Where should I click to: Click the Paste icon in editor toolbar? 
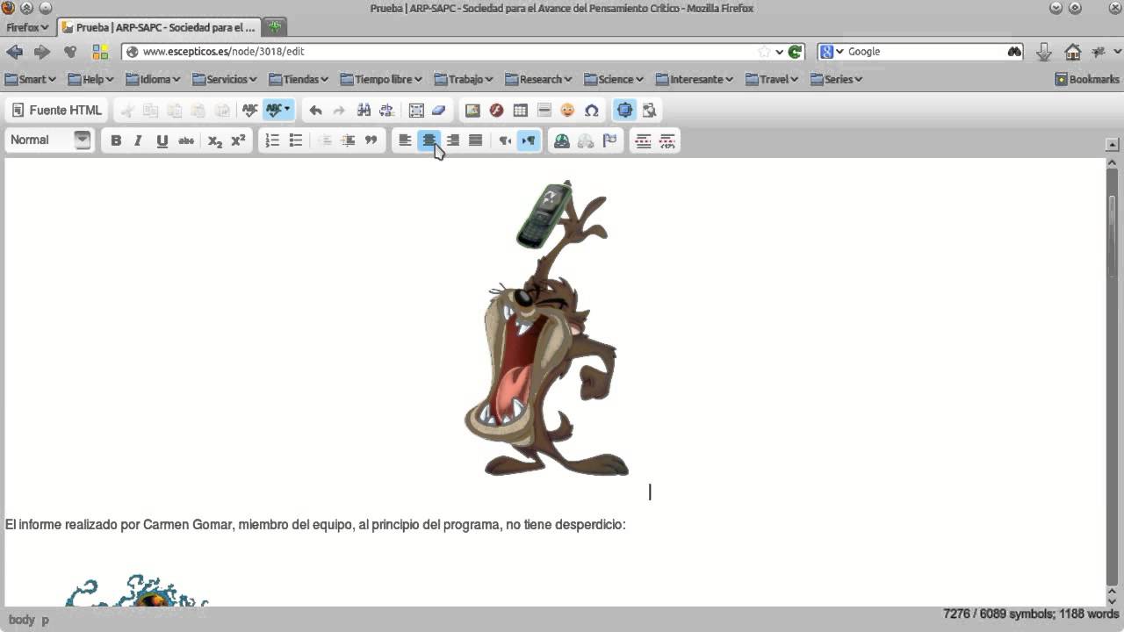point(175,111)
